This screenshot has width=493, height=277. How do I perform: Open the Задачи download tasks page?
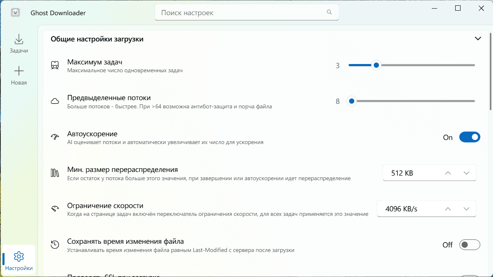19,43
